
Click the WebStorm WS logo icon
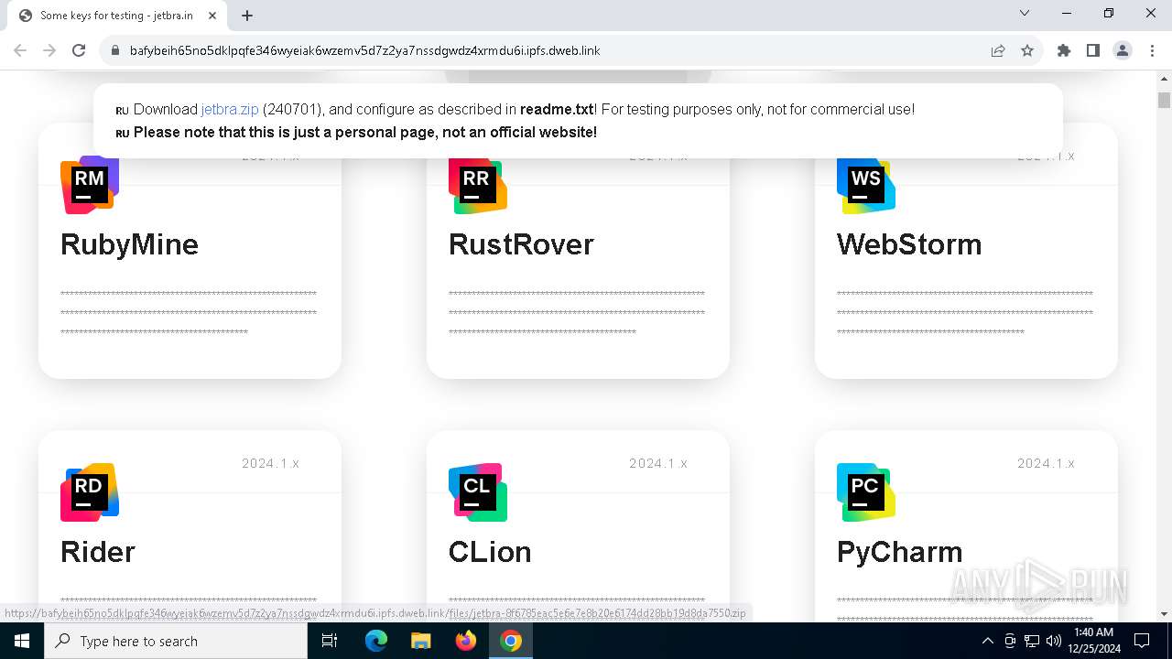tap(866, 185)
